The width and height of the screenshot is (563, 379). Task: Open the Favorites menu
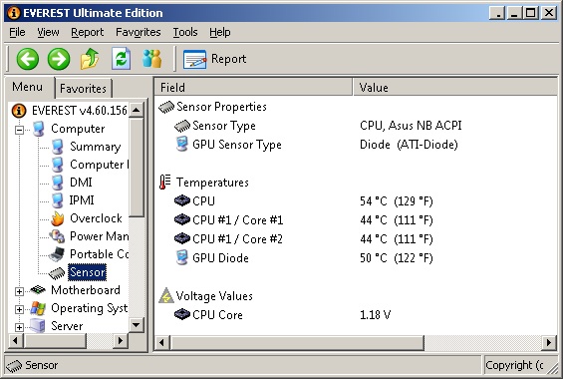coord(139,32)
